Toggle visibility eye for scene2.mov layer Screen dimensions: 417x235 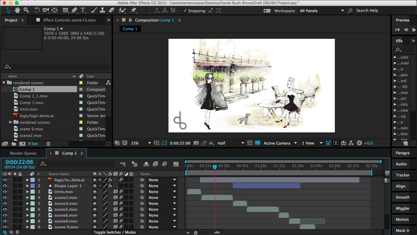click(5, 198)
